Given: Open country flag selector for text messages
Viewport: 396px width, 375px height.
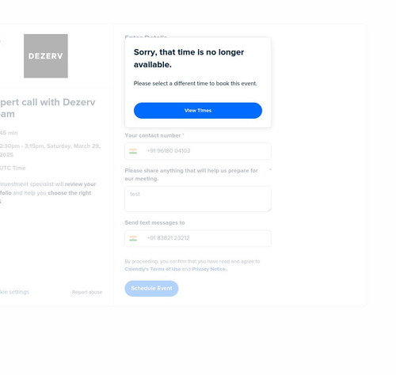Looking at the screenshot, I should coord(133,238).
